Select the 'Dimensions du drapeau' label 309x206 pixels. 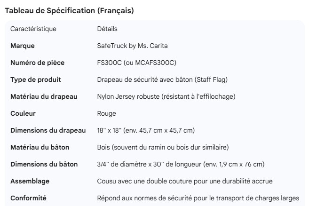coord(48,130)
